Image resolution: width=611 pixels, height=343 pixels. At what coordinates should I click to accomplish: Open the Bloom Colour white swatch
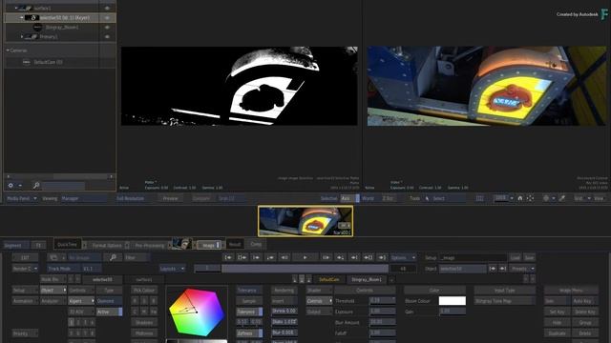click(452, 301)
